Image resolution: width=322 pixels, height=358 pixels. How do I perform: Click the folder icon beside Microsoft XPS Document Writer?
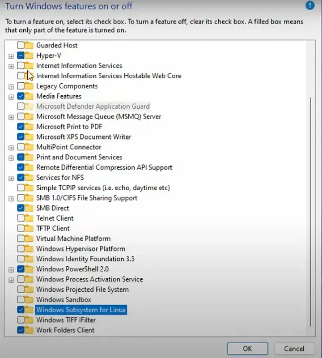(29, 137)
